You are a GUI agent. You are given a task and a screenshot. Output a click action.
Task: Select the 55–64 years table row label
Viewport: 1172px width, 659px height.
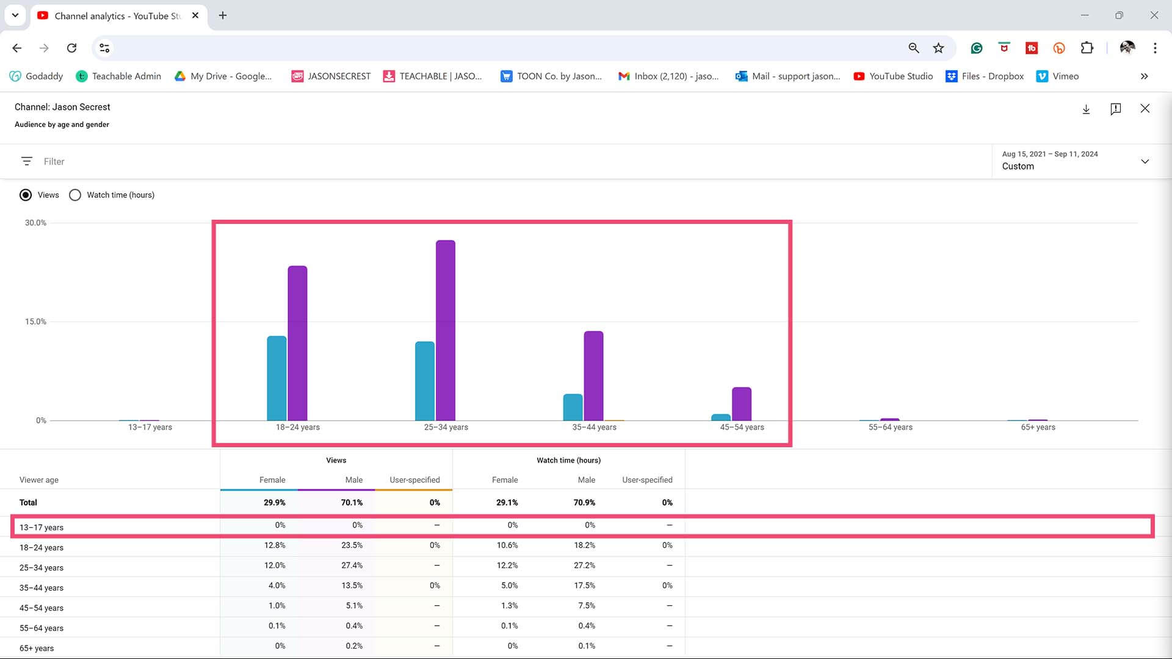pos(42,628)
